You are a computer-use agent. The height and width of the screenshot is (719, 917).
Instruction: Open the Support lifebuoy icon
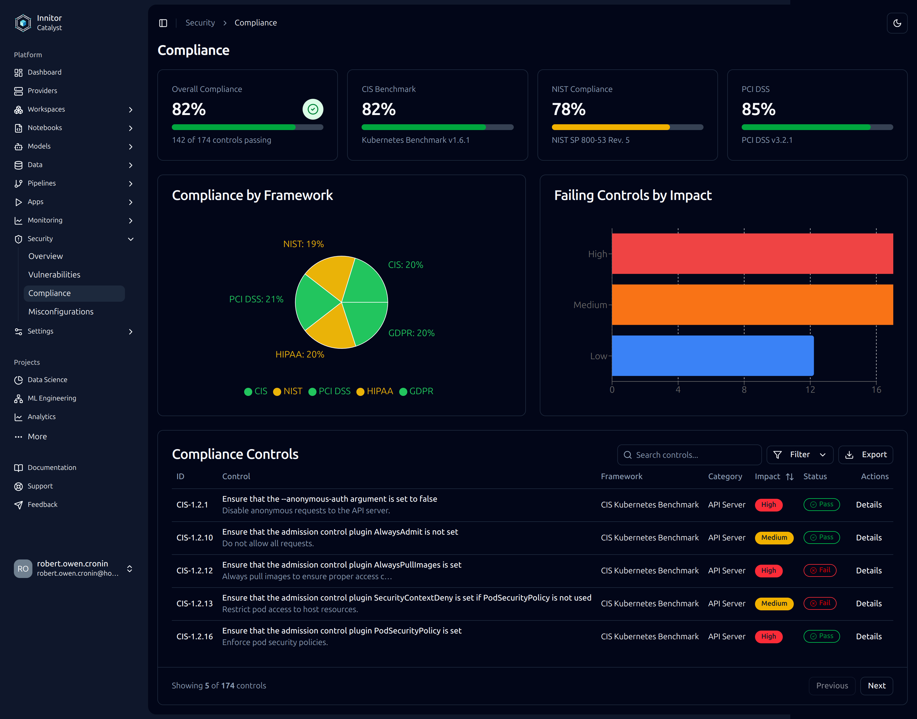[18, 486]
